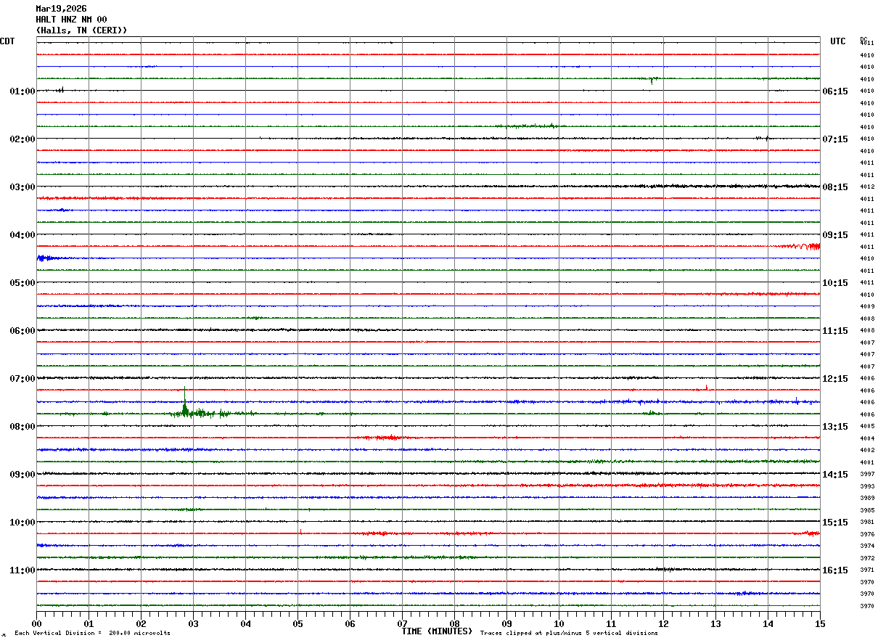Viewport: 878px width, 643px height.
Task: Select the station code "HALT HNZ NM 00"
Action: point(71,20)
